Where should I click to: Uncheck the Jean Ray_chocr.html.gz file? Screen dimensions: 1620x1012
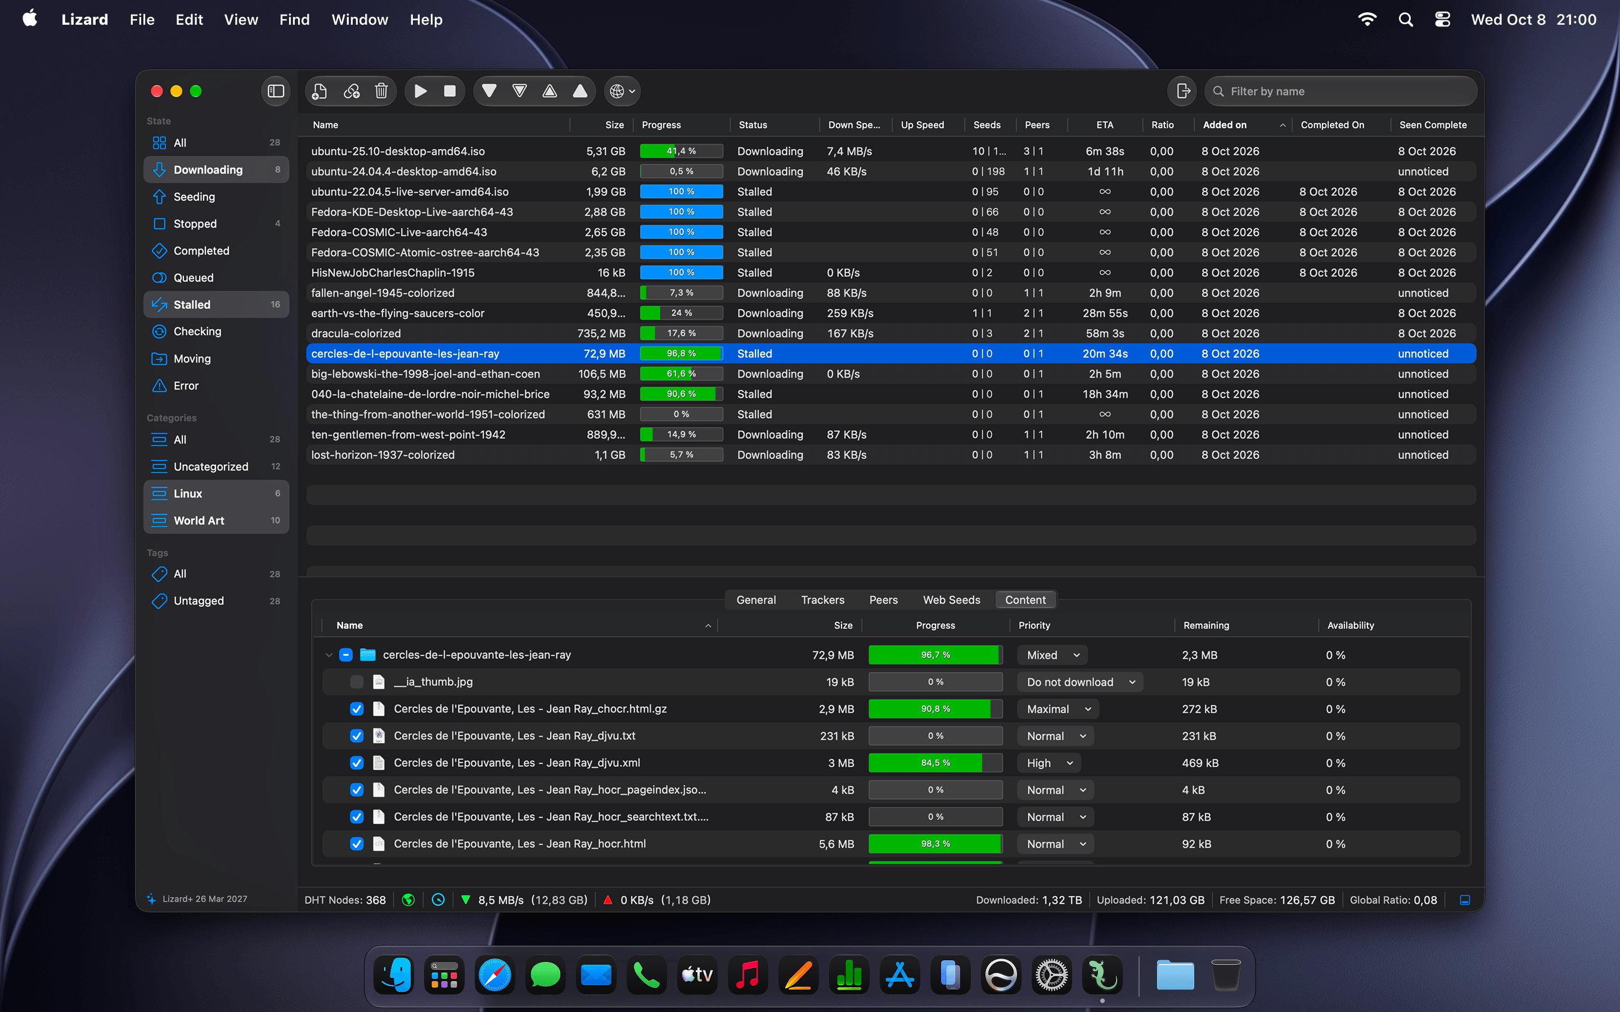[357, 709]
